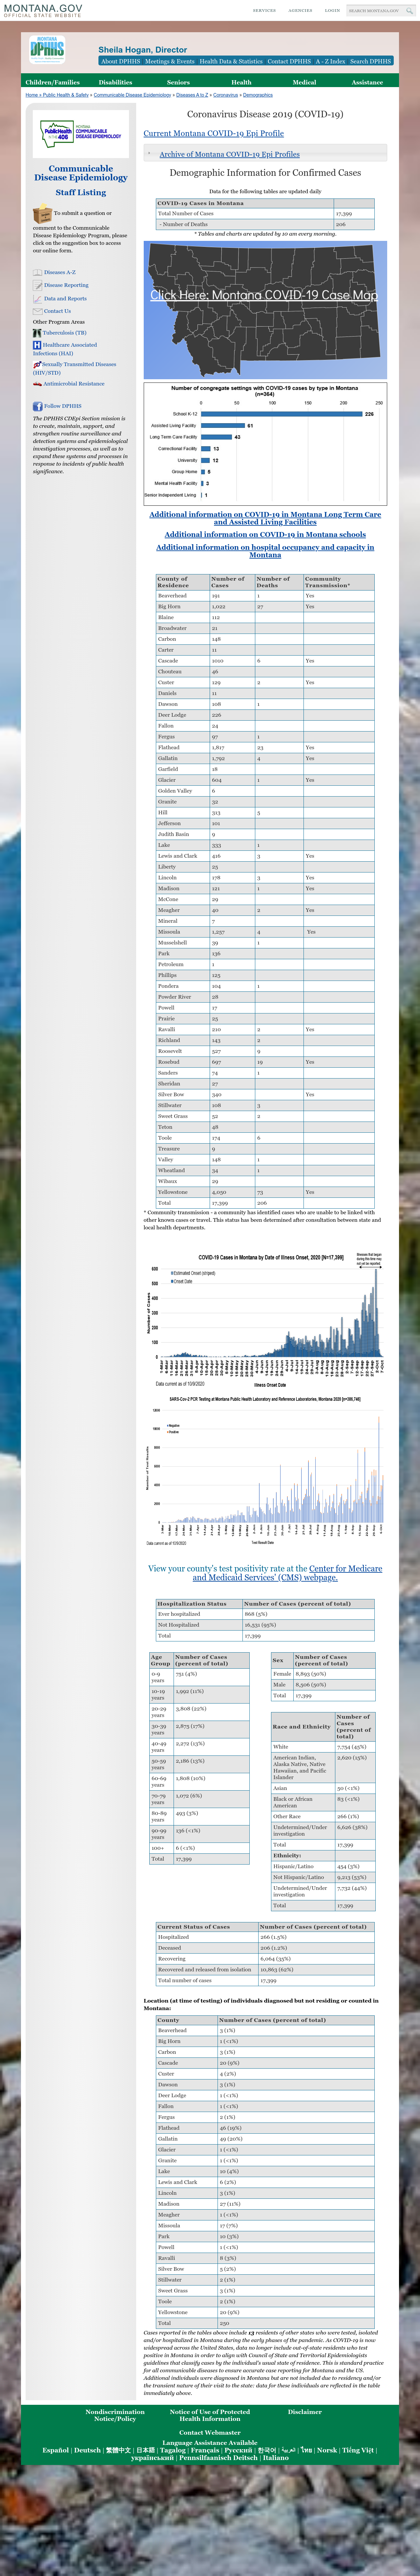Click the Tuberculosis (TB) lungs icon

click(37, 333)
